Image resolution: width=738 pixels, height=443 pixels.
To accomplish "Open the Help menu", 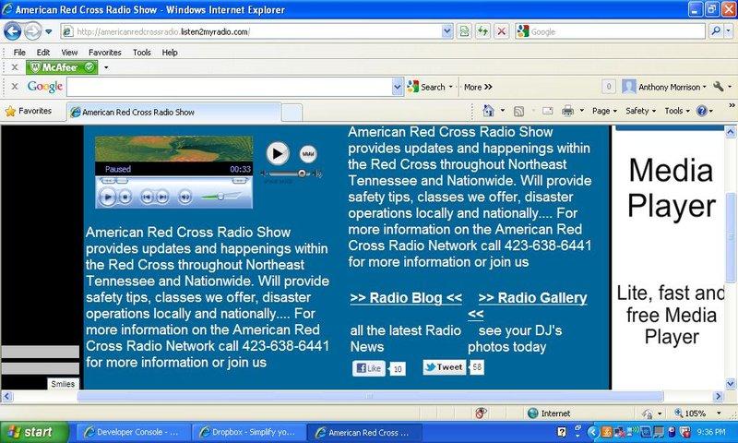I will tap(170, 53).
